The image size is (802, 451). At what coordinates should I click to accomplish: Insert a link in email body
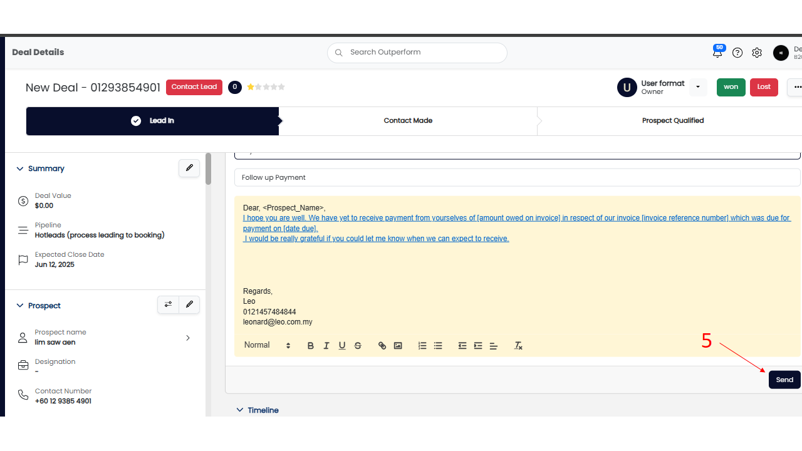(382, 346)
